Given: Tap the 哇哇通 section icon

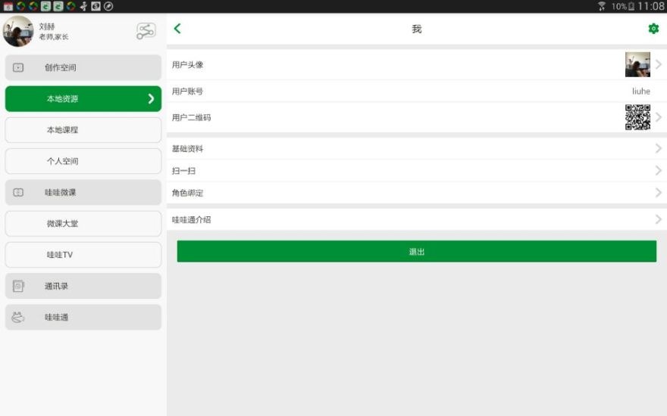Looking at the screenshot, I should (x=19, y=317).
